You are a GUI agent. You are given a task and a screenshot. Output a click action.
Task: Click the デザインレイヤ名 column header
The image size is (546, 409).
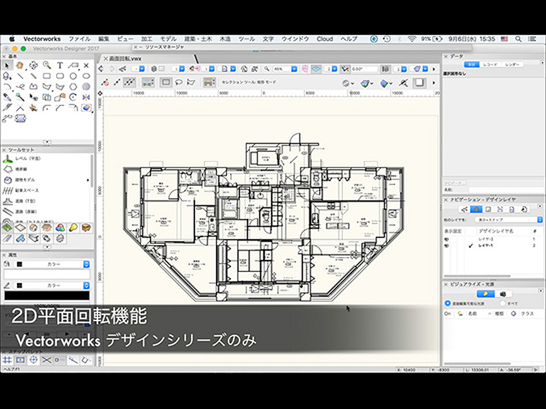(496, 231)
